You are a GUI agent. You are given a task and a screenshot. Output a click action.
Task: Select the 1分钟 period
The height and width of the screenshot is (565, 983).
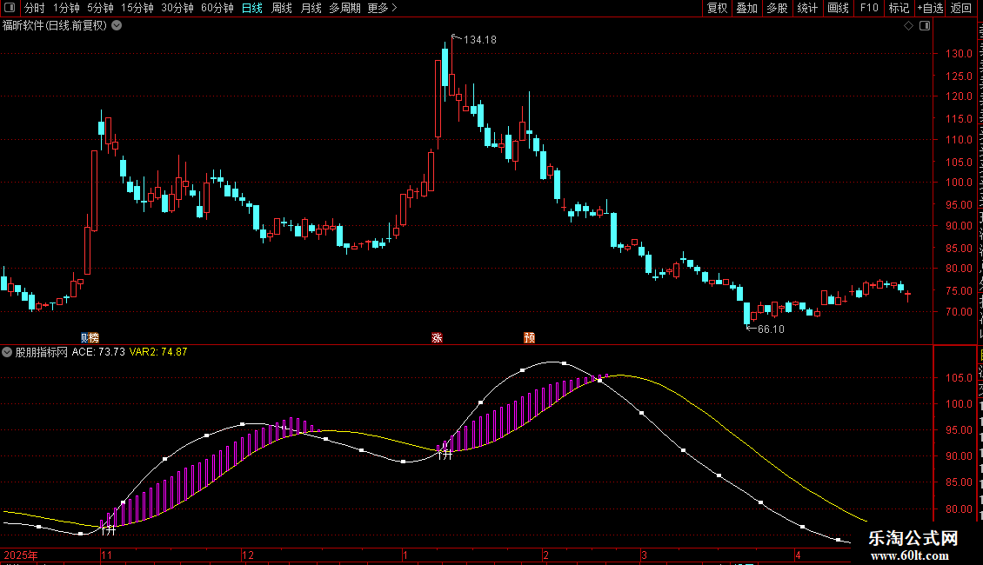(66, 8)
